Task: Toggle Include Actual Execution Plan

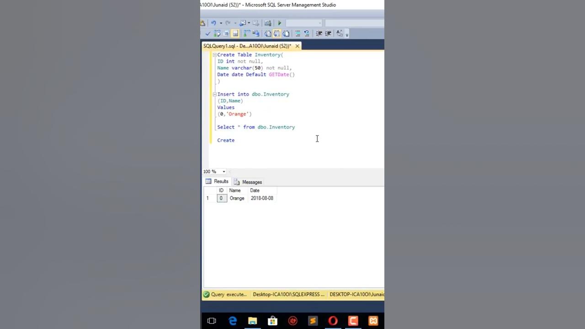Action: (x=247, y=33)
